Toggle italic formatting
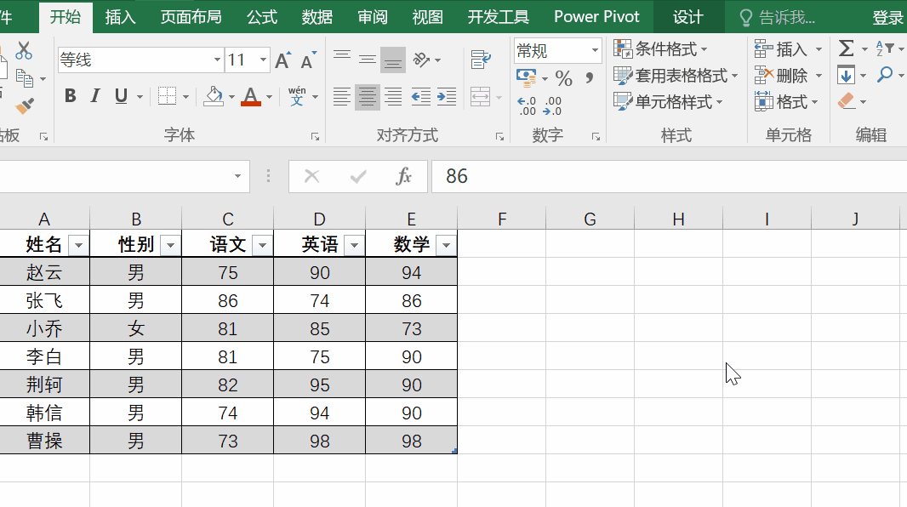Viewport: 907px width, 507px height. [x=94, y=96]
